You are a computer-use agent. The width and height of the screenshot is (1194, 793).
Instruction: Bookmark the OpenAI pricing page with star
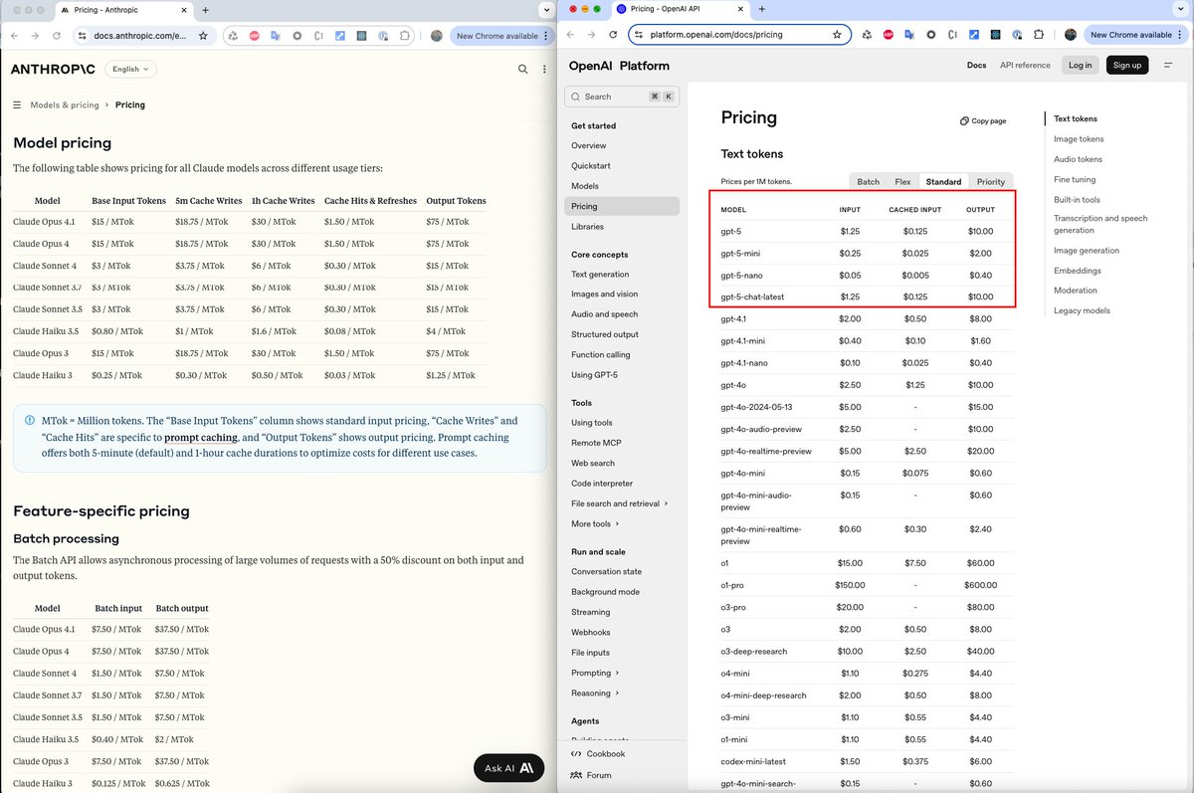[837, 35]
